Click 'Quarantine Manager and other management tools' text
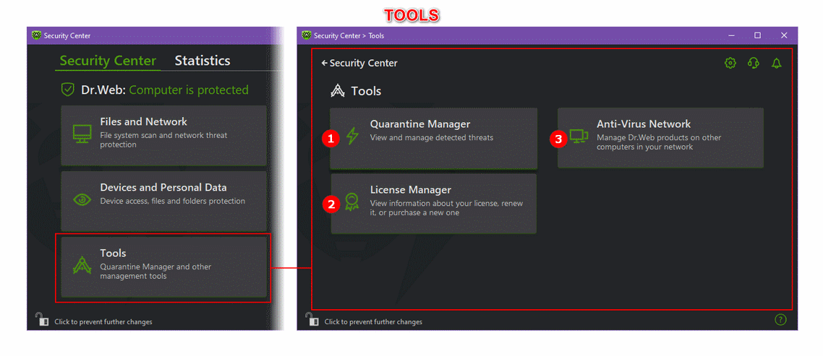The image size is (823, 356). tap(156, 271)
